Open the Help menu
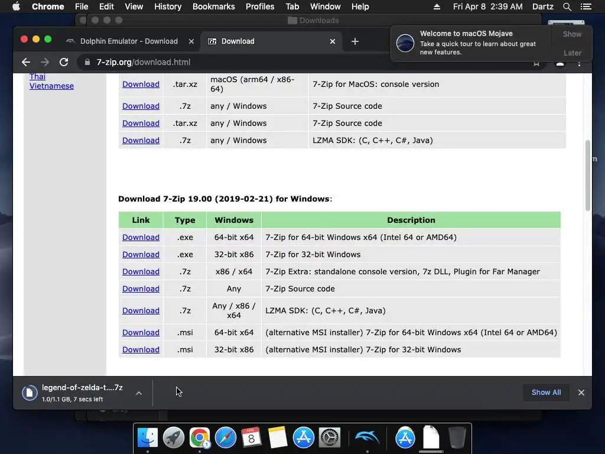This screenshot has height=454, width=605. tap(360, 7)
